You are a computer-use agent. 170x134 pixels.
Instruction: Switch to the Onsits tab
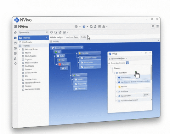(x=83, y=37)
